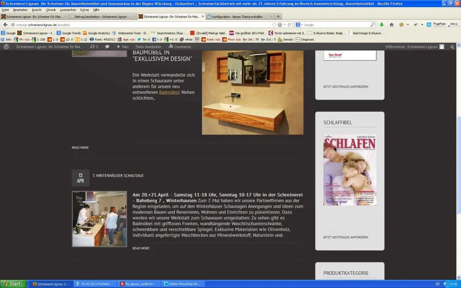The image size is (461, 288).
Task: Click the Google +1: 0 SEO indicator
Action: 171,39
